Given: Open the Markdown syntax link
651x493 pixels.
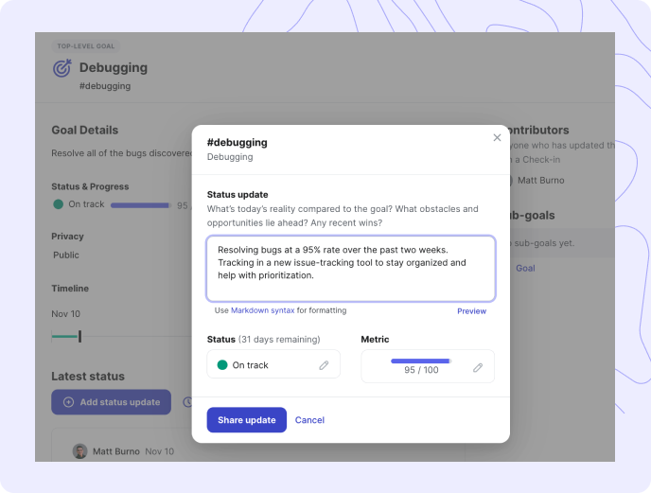Looking at the screenshot, I should coord(263,310).
